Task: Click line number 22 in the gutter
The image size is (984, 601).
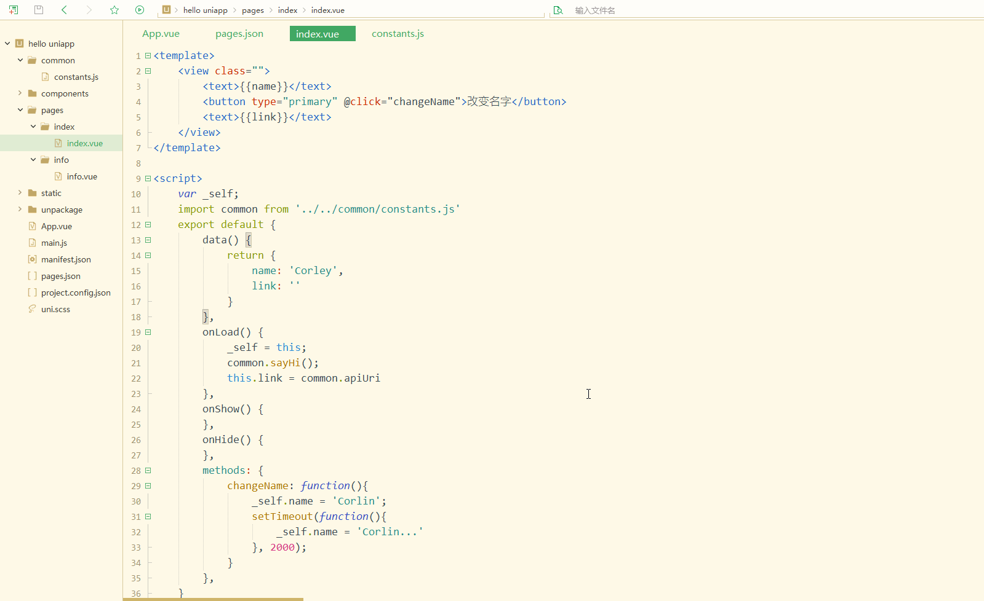Action: coord(136,379)
